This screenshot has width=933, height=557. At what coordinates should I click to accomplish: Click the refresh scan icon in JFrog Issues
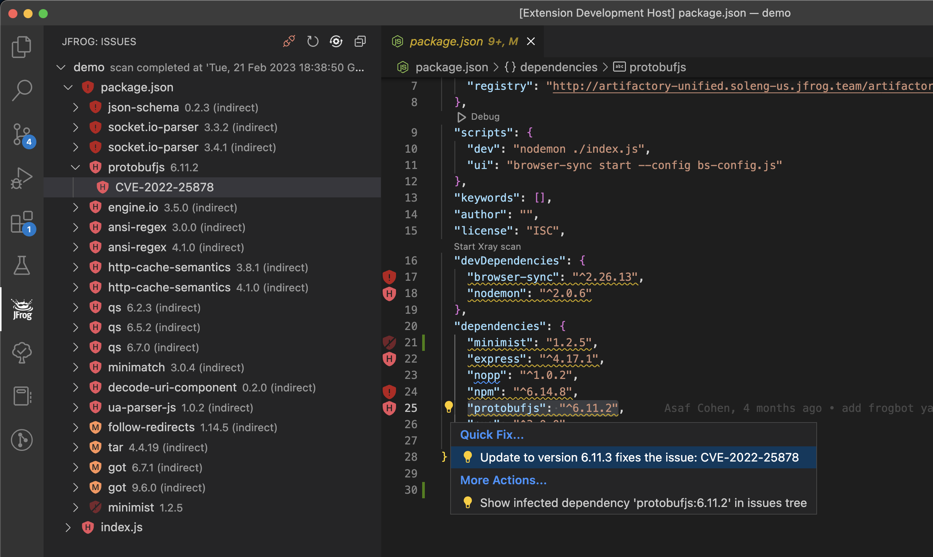[x=312, y=41]
